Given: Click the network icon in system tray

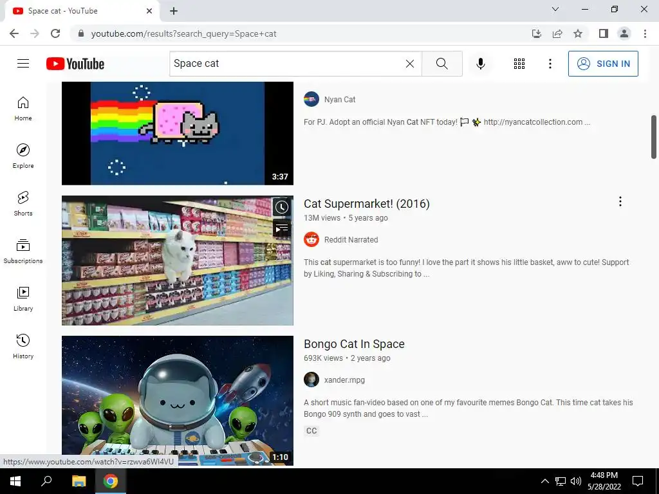Looking at the screenshot, I should click(561, 481).
